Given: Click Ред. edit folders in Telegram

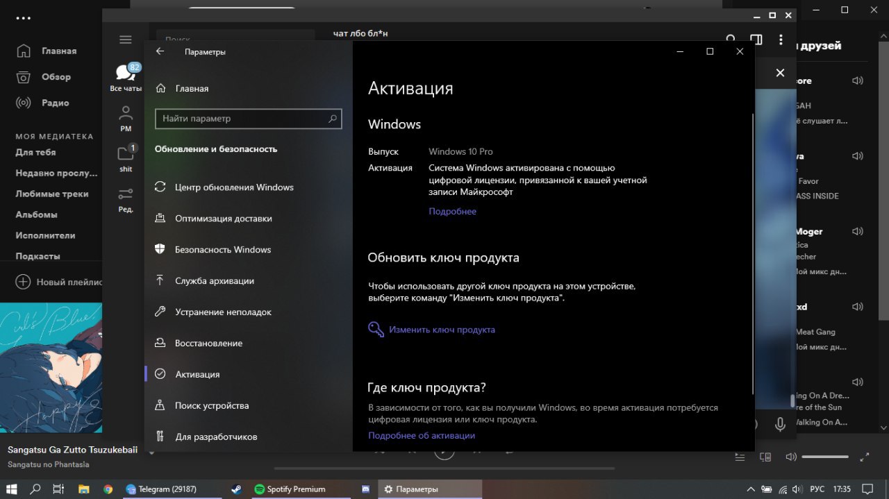Looking at the screenshot, I should [x=126, y=199].
